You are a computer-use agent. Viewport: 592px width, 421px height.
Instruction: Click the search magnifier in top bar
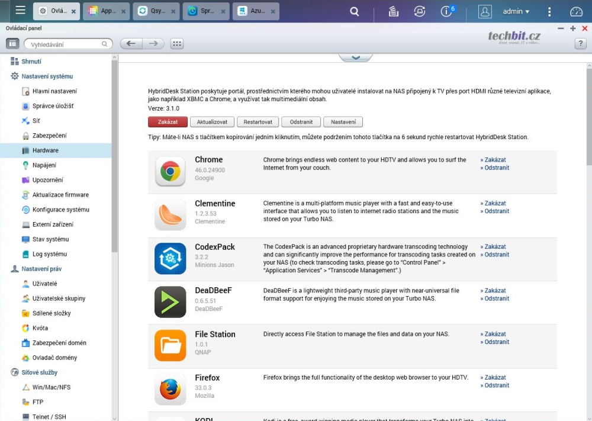pyautogui.click(x=354, y=11)
